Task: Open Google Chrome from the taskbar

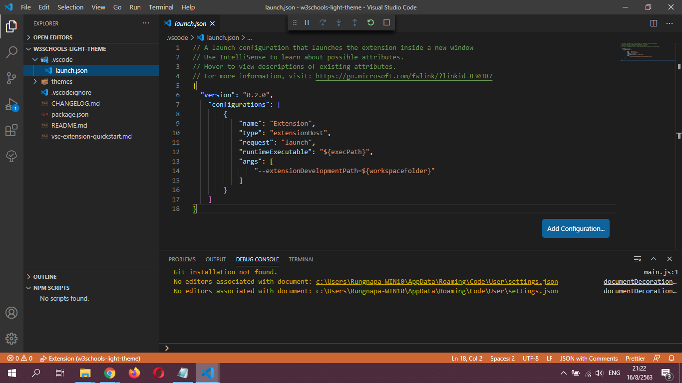Action: pyautogui.click(x=110, y=373)
